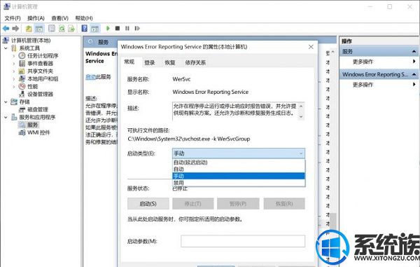Click the Back arrow in the toolbar

point(6,28)
